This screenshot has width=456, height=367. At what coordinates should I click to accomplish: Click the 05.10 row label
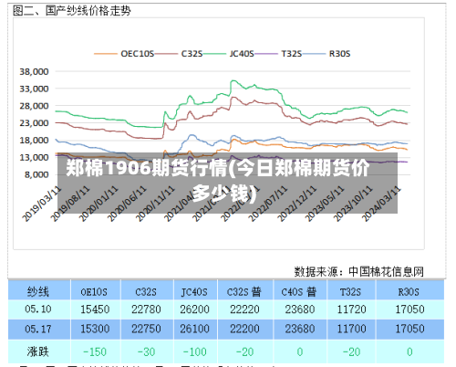pyautogui.click(x=38, y=309)
